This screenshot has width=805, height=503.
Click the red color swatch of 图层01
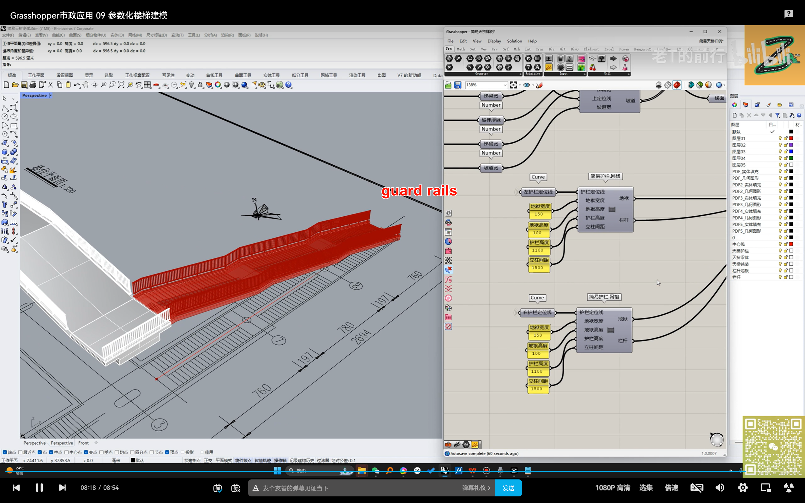pyautogui.click(x=791, y=138)
